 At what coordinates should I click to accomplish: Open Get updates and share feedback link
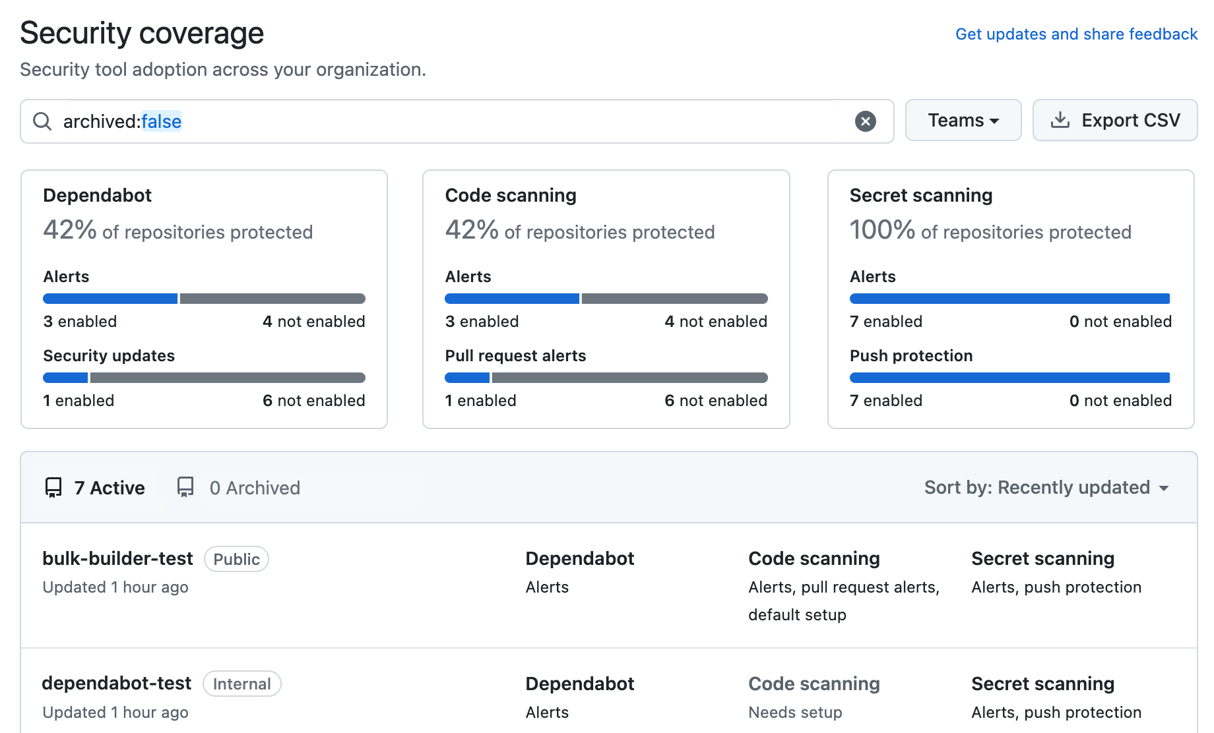1077,34
